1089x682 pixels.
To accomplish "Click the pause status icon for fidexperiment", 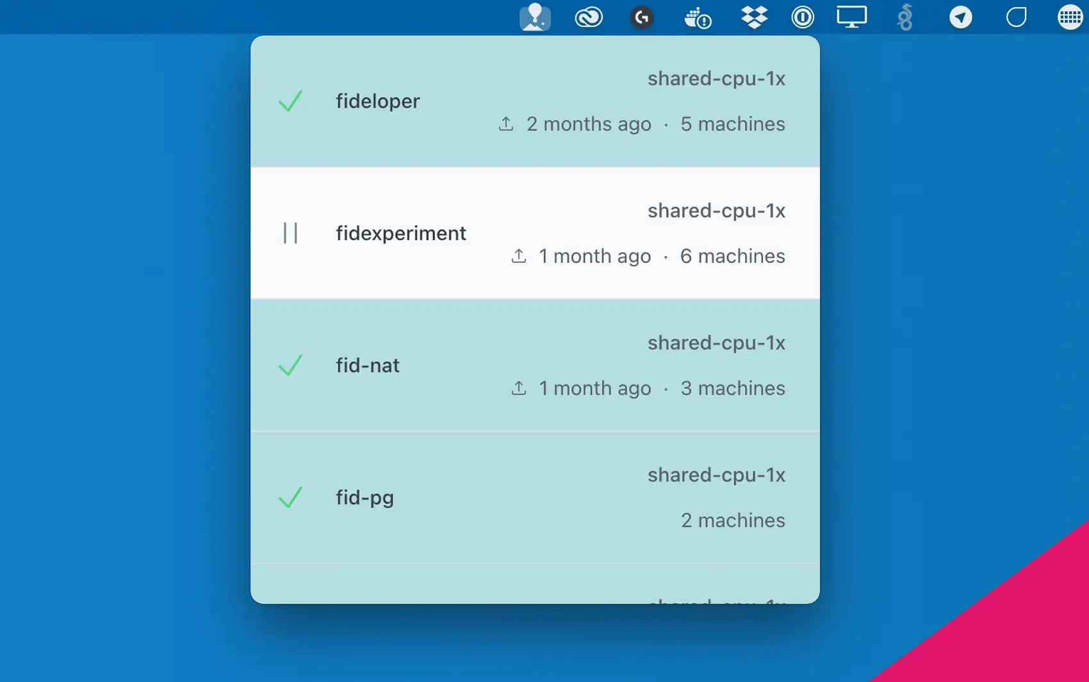I will point(290,233).
